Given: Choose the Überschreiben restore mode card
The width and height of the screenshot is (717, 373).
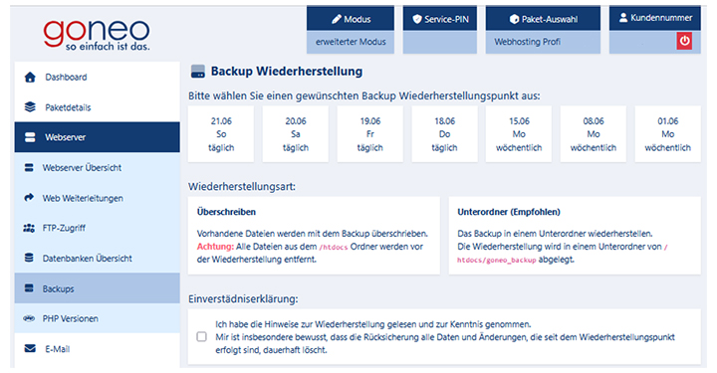Looking at the screenshot, I should click(314, 236).
